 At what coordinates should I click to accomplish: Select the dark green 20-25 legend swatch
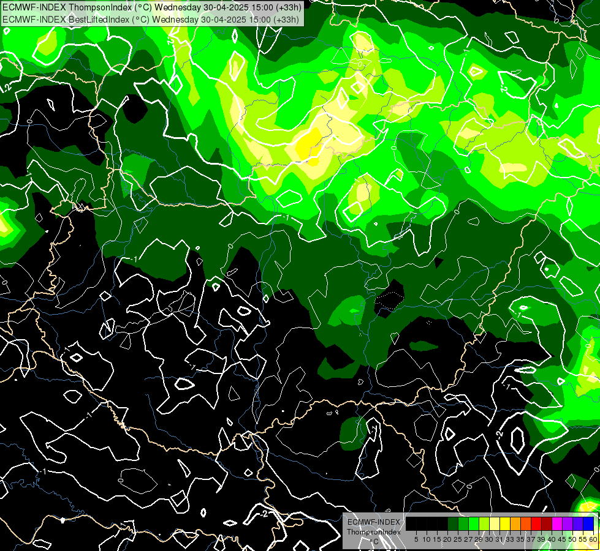[453, 523]
